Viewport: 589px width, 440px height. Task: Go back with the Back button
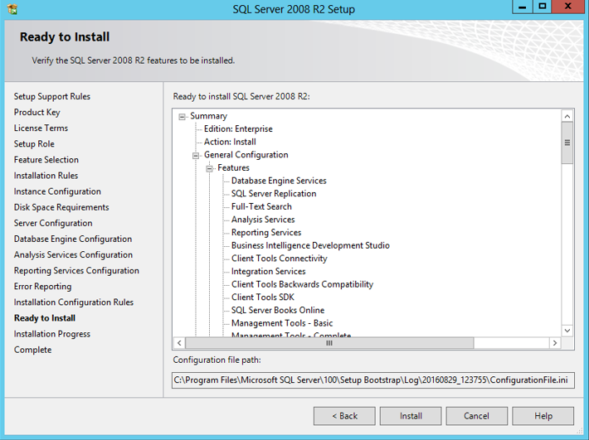point(344,416)
